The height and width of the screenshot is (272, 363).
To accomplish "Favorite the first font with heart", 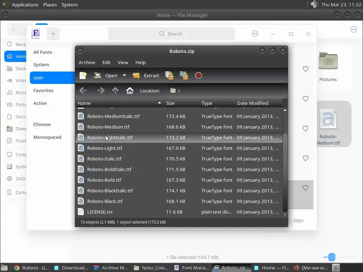I will [x=306, y=69].
